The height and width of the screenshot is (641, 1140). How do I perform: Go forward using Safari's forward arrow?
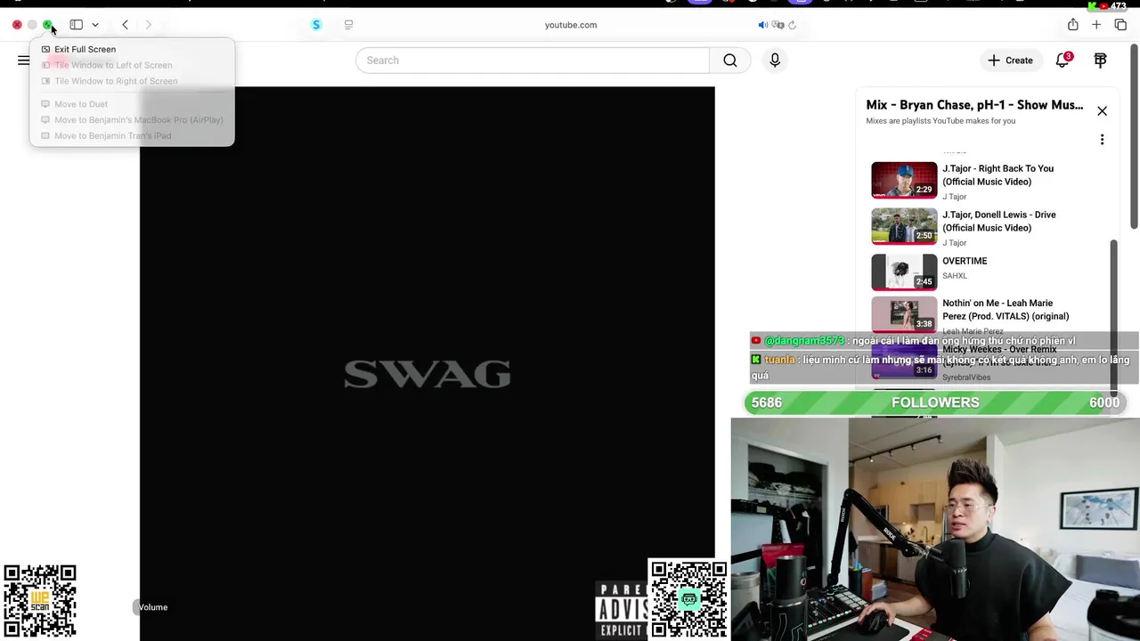[148, 25]
